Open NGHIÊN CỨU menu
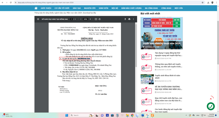Viewport: 219px width, 118px height. point(90,8)
